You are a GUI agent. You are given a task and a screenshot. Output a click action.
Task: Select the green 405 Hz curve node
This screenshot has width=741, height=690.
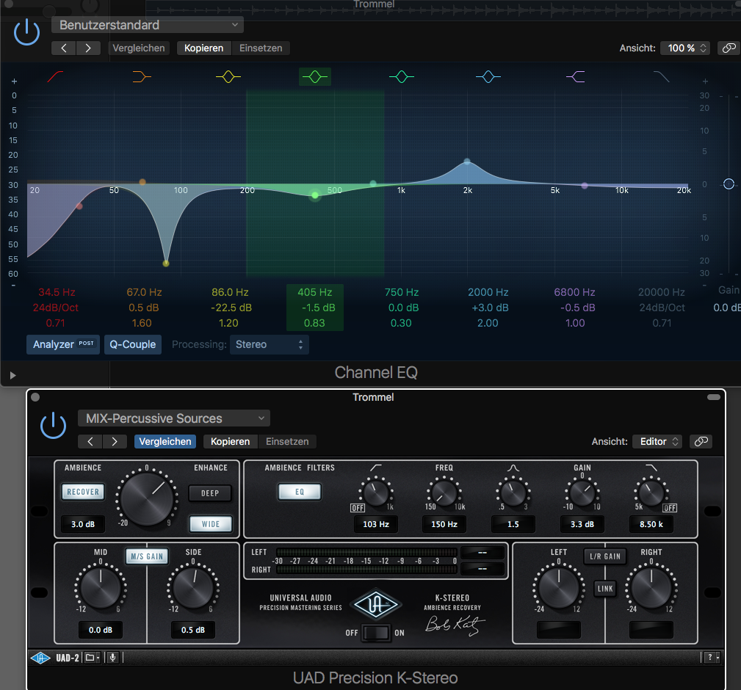pos(315,195)
